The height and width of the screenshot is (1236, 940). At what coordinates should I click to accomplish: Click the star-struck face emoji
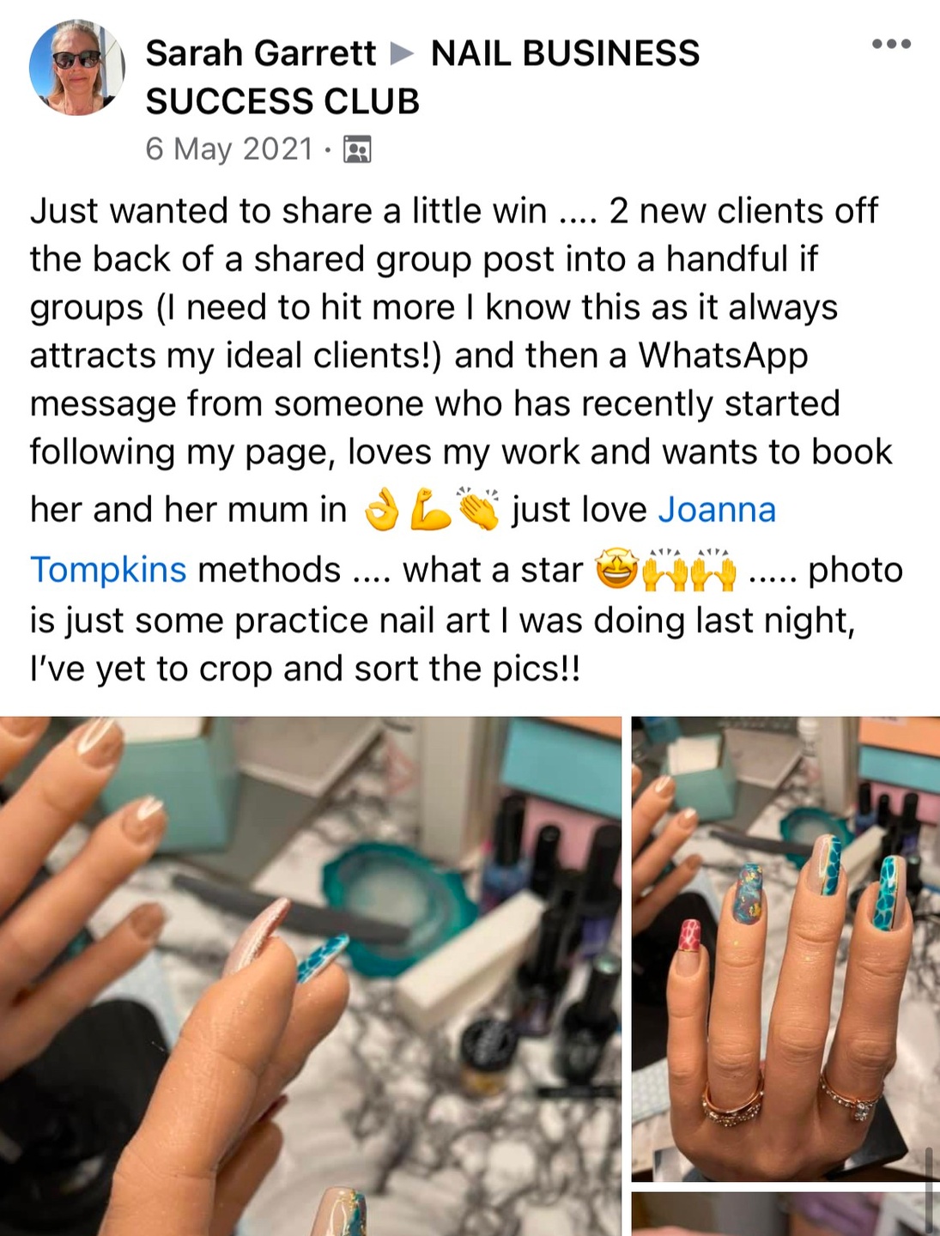(616, 571)
